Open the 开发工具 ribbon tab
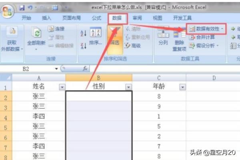 click(x=182, y=18)
